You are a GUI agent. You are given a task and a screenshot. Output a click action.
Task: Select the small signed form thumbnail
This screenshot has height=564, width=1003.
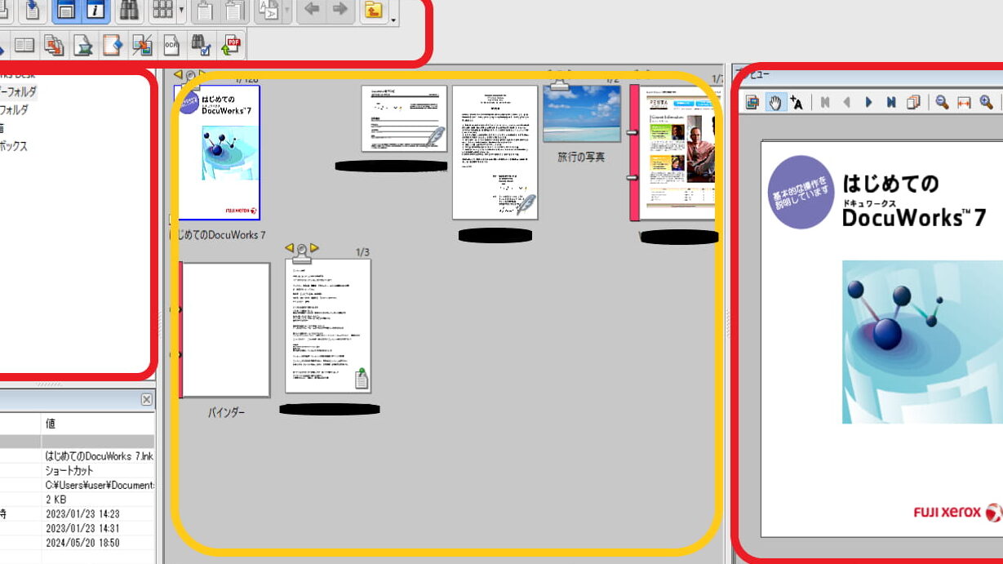[x=405, y=118]
